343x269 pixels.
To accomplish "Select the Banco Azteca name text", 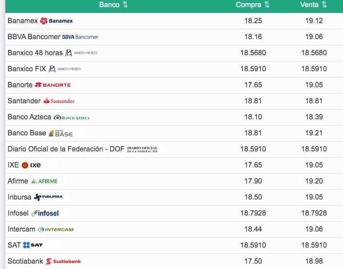I will [29, 117].
